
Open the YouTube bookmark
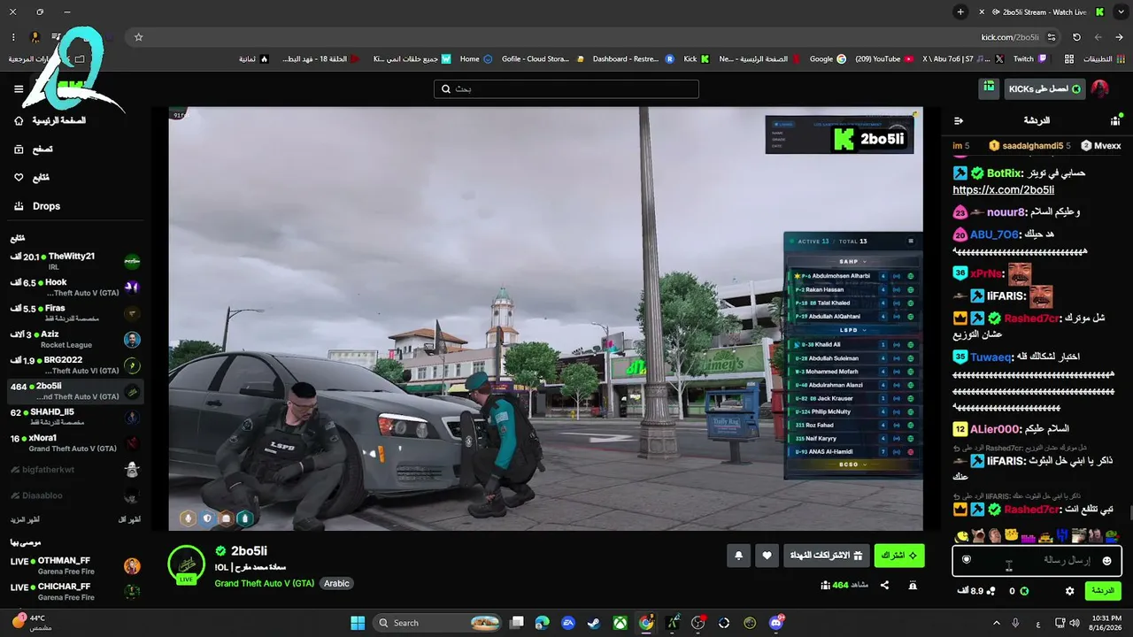coord(884,59)
